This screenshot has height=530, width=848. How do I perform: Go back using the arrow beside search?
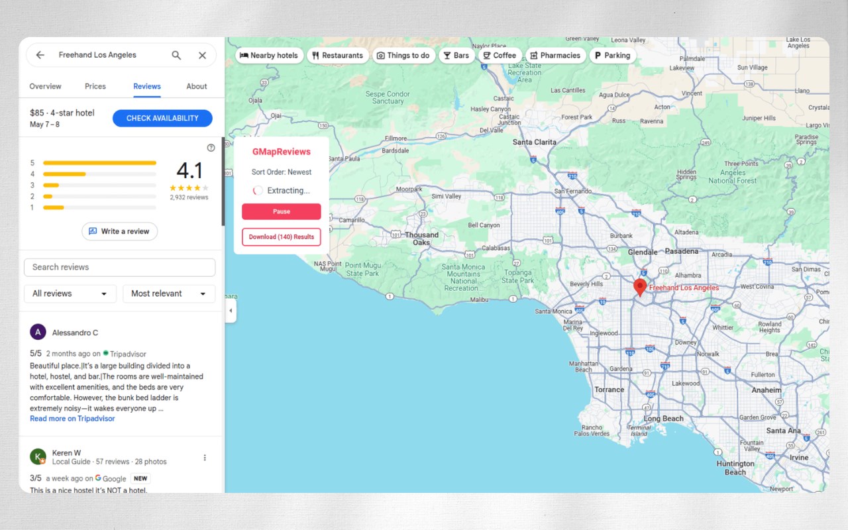(40, 55)
